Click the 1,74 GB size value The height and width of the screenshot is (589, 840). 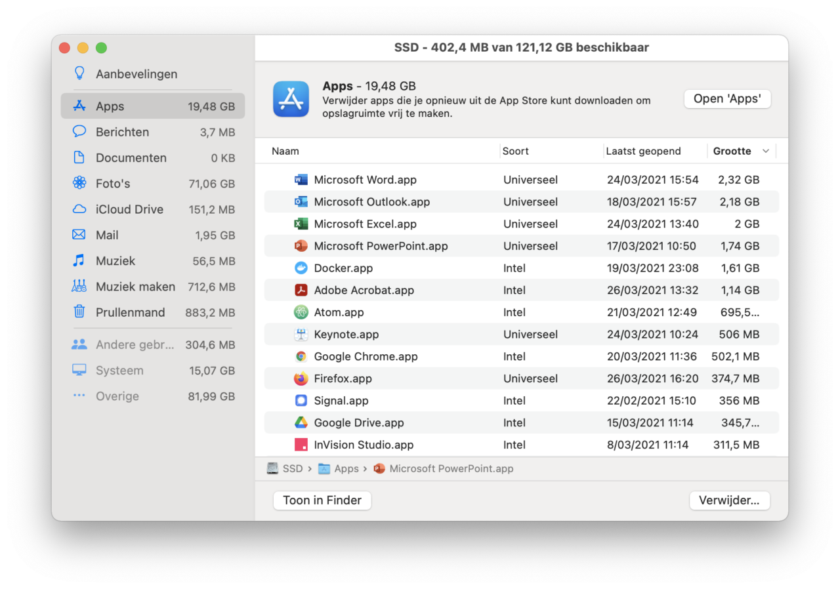[x=740, y=246]
